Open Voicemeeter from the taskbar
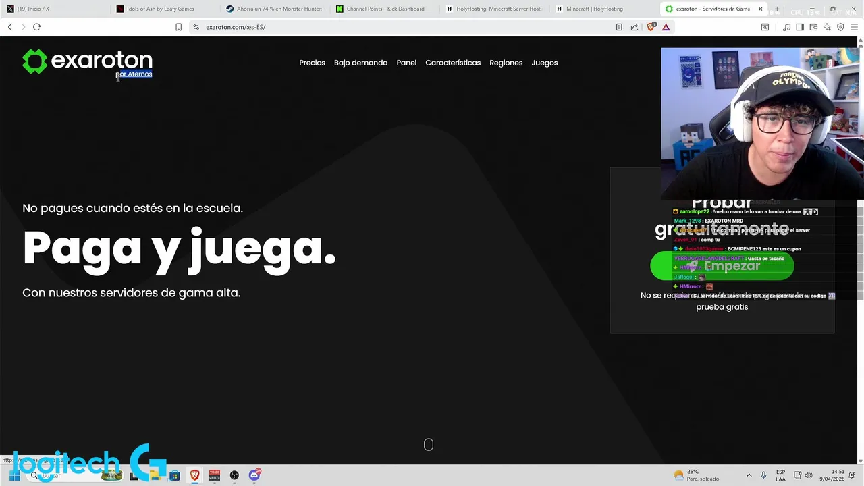This screenshot has width=864, height=486. pyautogui.click(x=215, y=475)
